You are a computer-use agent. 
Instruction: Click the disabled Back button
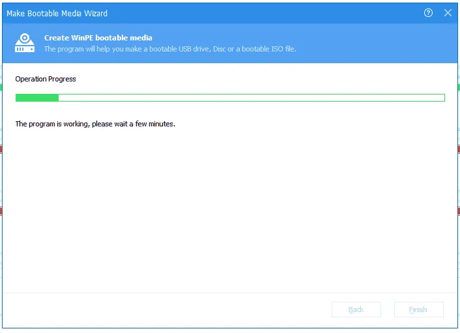pyautogui.click(x=356, y=310)
